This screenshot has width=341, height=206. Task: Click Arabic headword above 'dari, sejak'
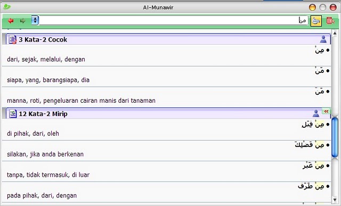click(320, 51)
